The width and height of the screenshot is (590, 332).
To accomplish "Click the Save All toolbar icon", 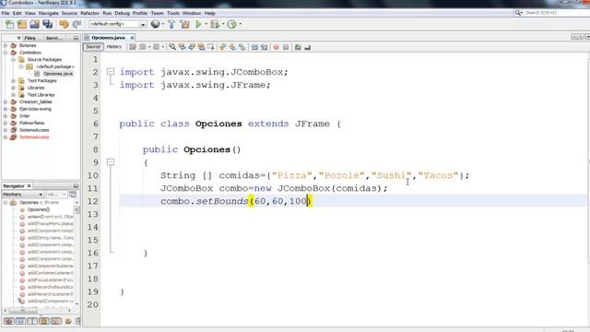I will tap(47, 25).
